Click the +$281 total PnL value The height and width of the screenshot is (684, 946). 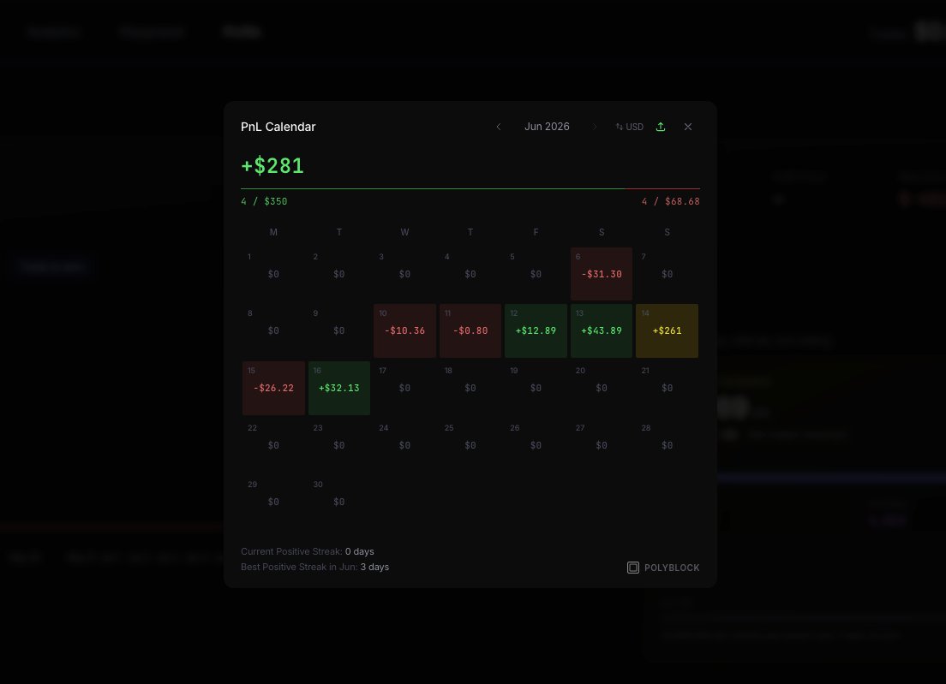tap(272, 165)
